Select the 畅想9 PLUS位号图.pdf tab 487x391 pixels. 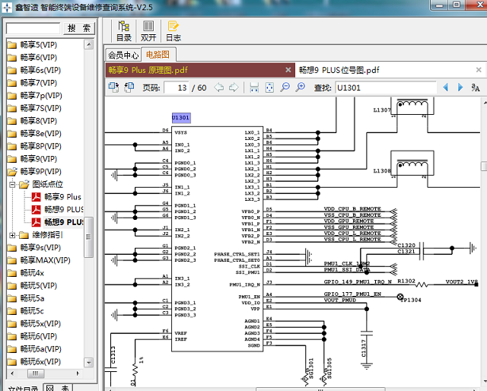click(339, 70)
